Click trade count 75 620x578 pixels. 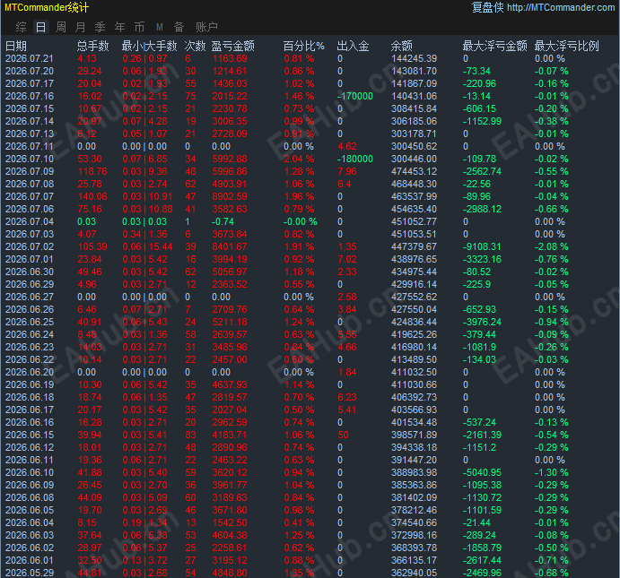[190, 97]
